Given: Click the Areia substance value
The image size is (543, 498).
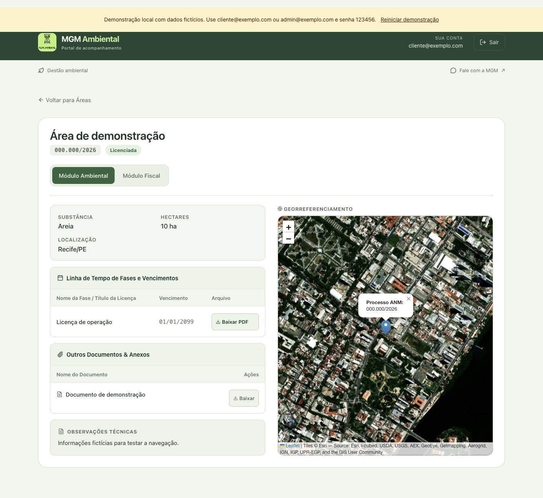Looking at the screenshot, I should tap(66, 226).
